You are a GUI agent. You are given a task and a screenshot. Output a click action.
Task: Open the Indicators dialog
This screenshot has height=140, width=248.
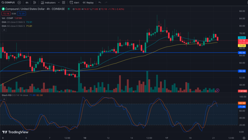[x=48, y=3]
